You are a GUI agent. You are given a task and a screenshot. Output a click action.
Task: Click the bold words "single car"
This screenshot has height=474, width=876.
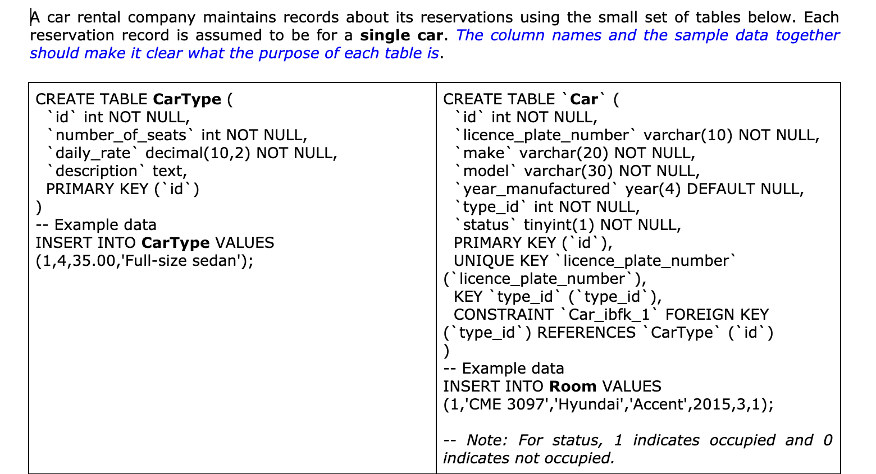[x=401, y=35]
